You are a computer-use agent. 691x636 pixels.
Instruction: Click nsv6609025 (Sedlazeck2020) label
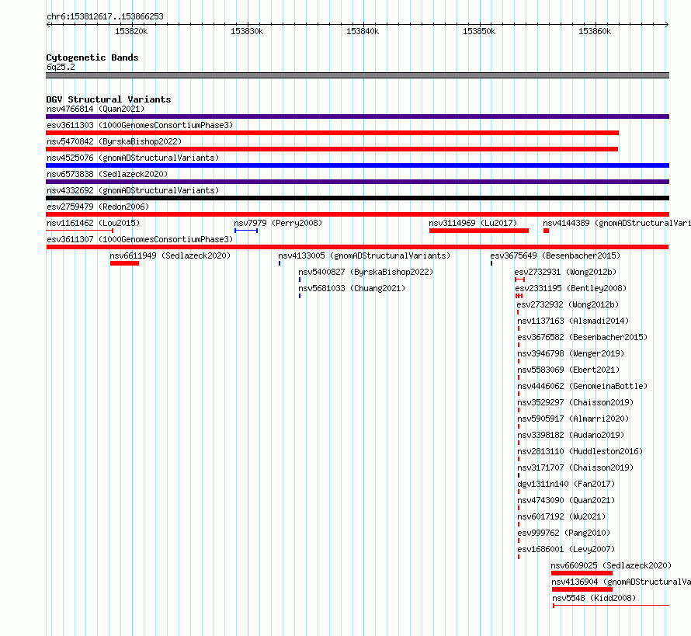(611, 565)
